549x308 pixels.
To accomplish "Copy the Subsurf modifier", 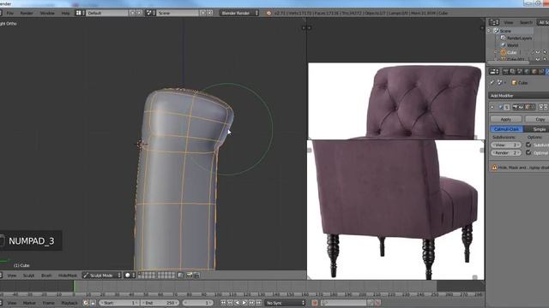I will (537, 119).
